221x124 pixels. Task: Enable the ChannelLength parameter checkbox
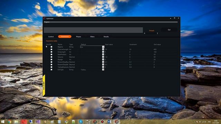pos(51,49)
